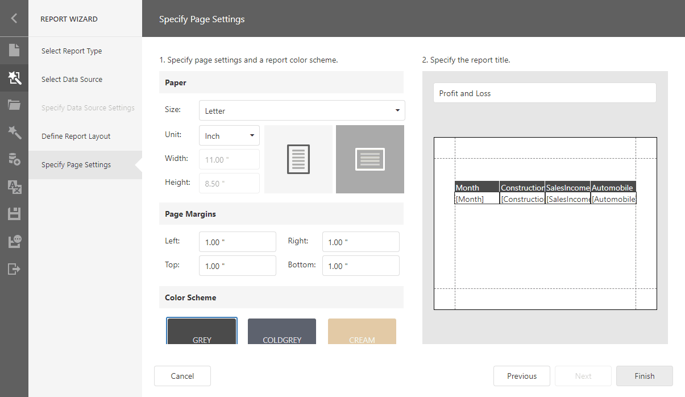The image size is (685, 397).
Task: Select the COLDGREY color scheme
Action: pyautogui.click(x=281, y=332)
